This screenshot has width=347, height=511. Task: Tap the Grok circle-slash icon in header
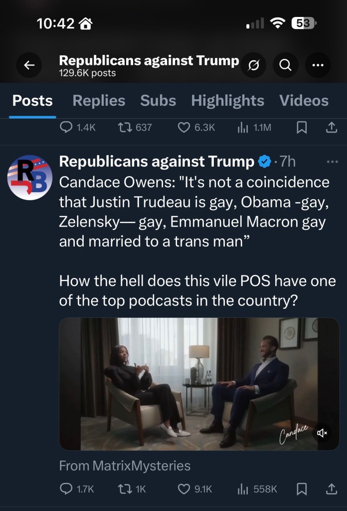(x=254, y=65)
